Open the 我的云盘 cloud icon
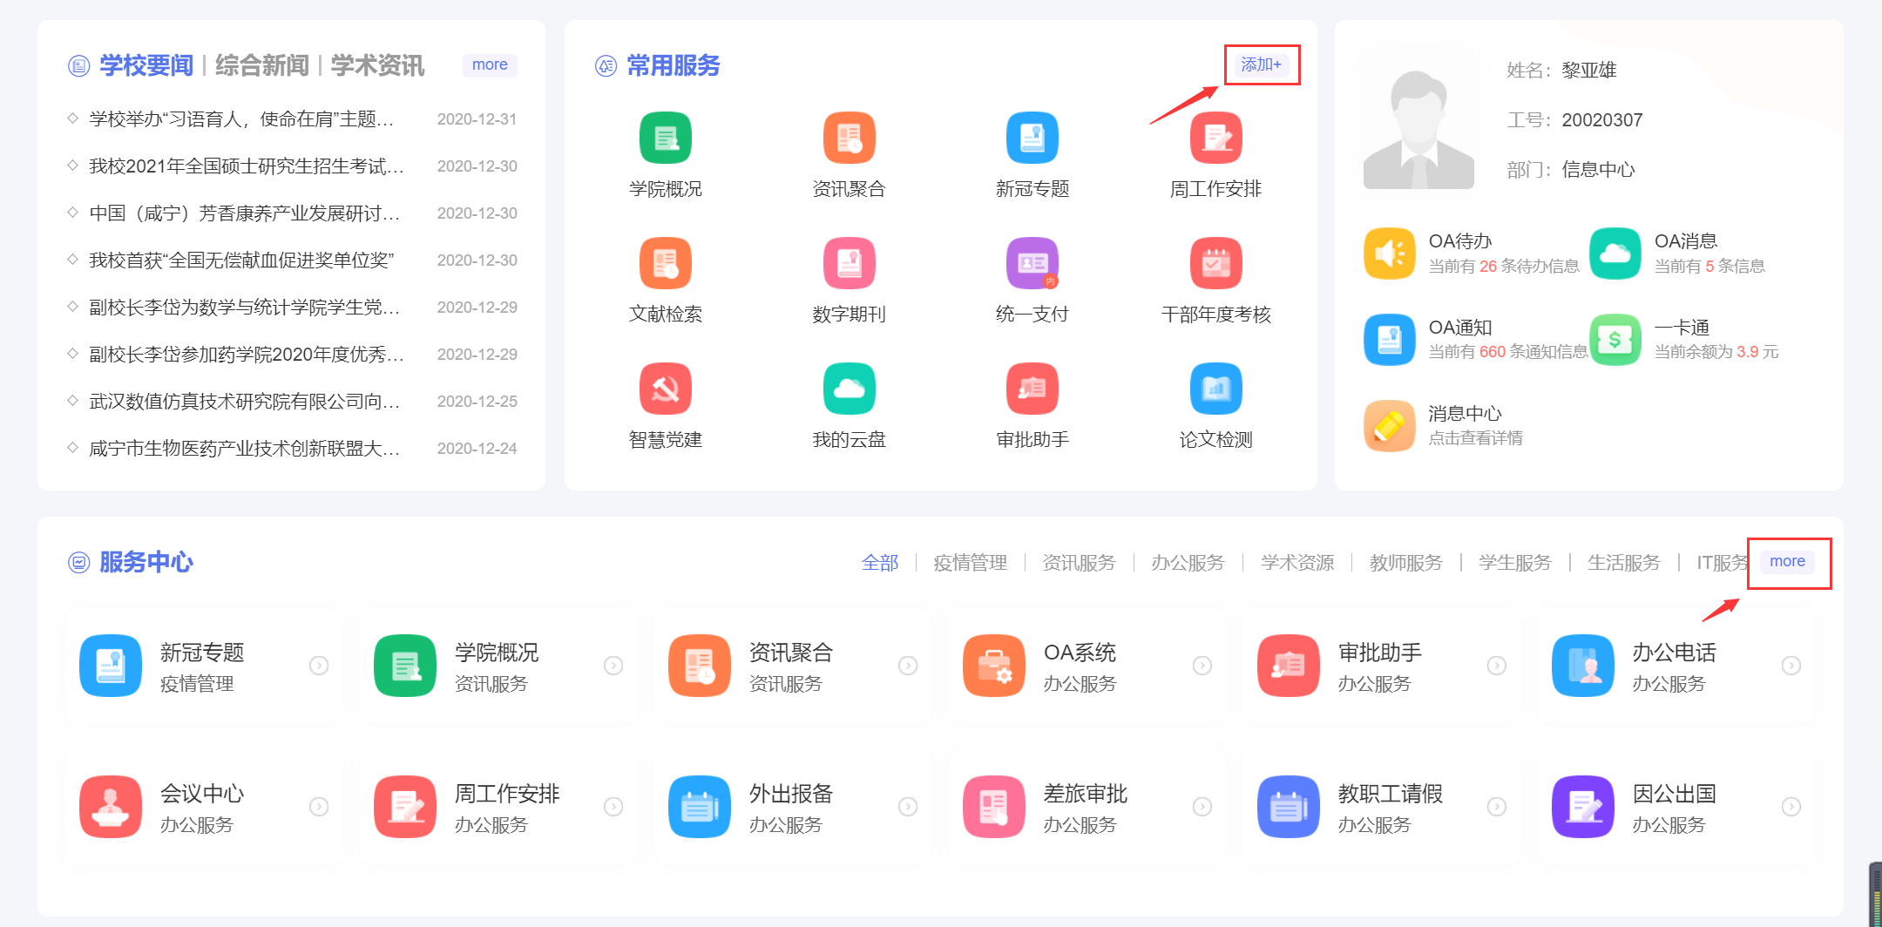 coord(850,389)
